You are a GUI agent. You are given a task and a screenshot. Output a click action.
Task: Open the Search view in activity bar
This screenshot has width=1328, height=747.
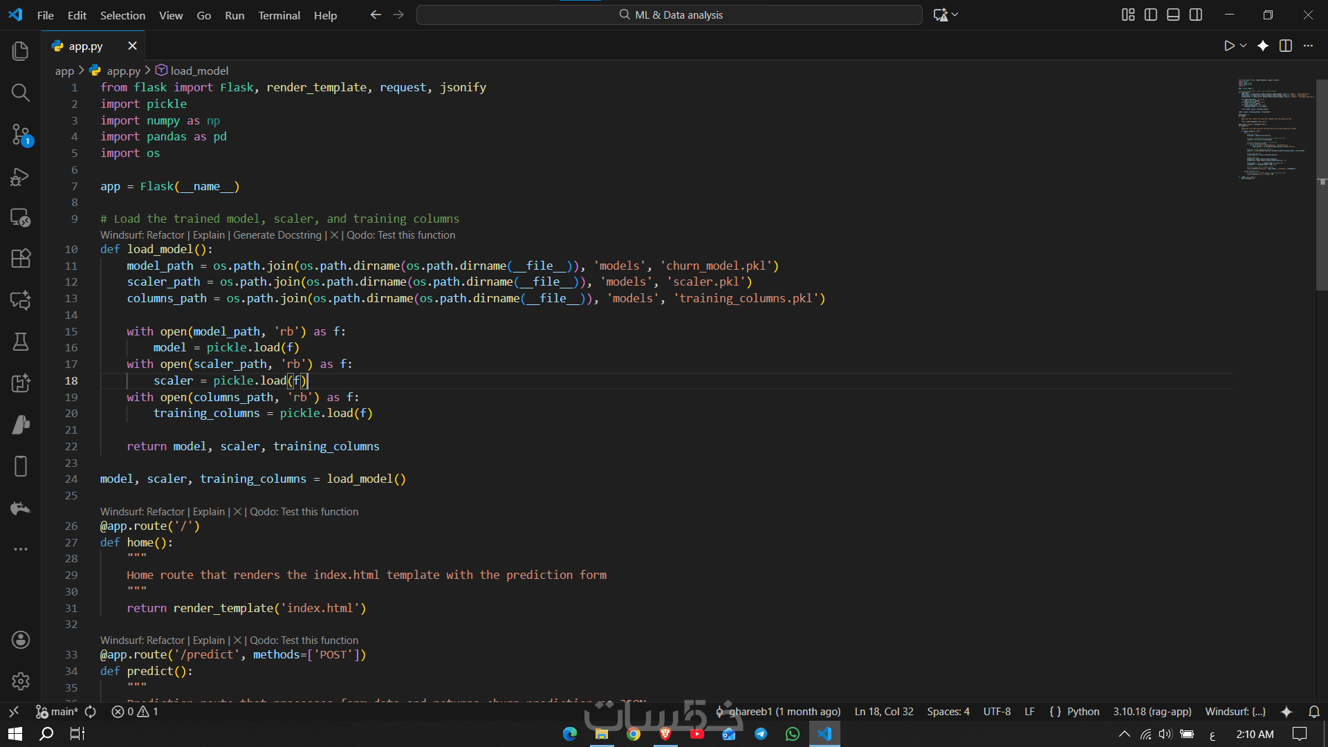(x=21, y=93)
